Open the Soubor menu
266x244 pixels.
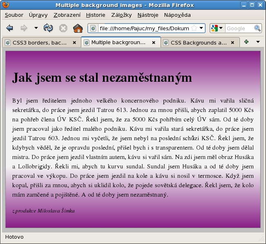click(14, 15)
